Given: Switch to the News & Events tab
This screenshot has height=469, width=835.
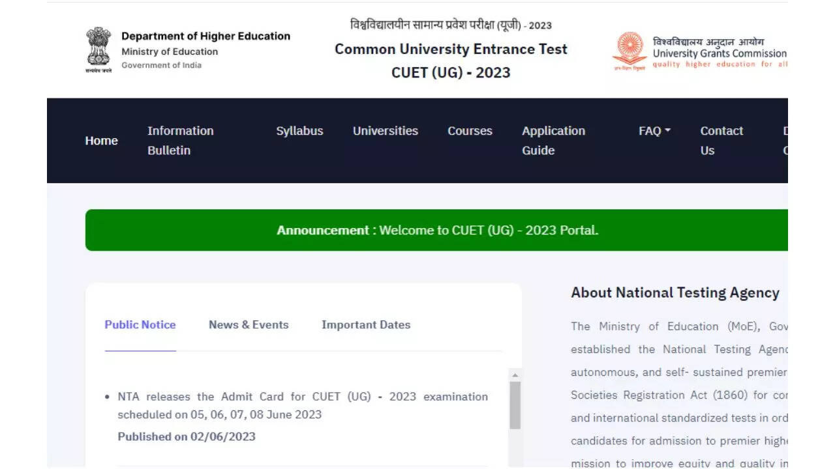Looking at the screenshot, I should (249, 325).
